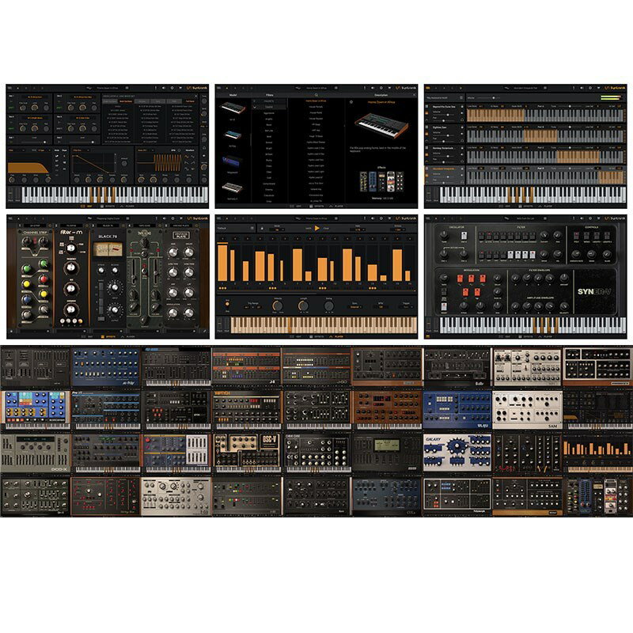The width and height of the screenshot is (633, 633).
Task: Select the SAM synth thumbnail
Action: (527, 409)
